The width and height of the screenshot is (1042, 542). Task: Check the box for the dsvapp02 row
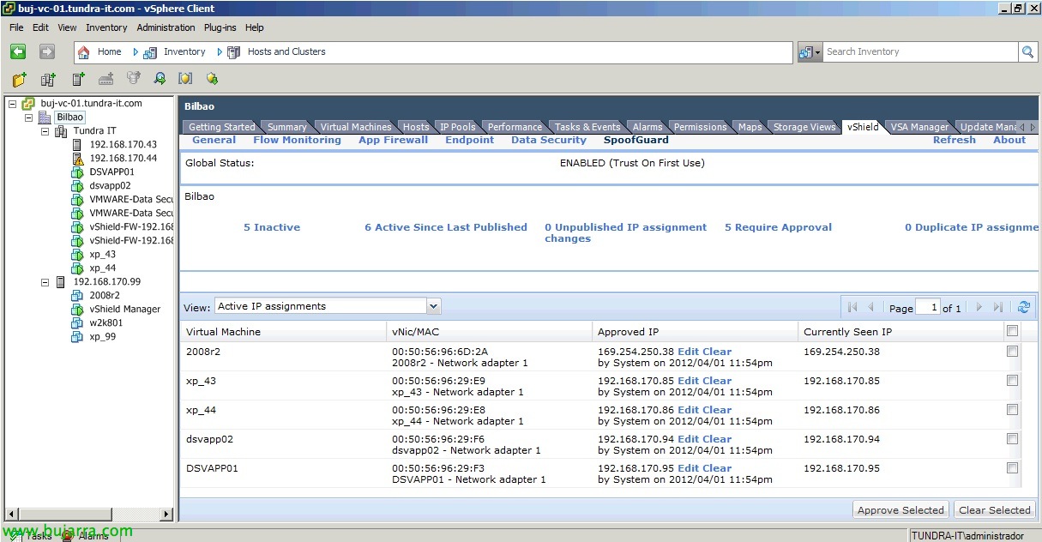click(x=1013, y=439)
